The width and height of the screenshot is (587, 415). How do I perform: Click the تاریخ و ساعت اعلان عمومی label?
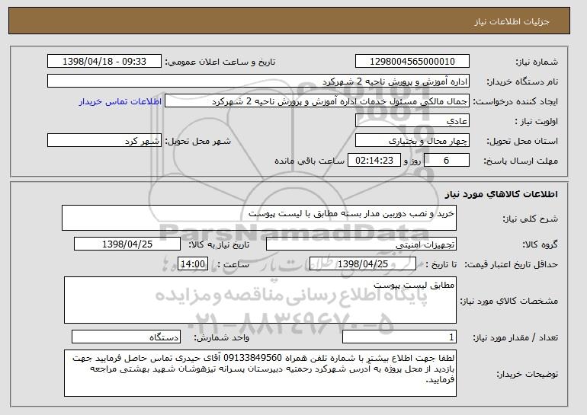click(220, 62)
